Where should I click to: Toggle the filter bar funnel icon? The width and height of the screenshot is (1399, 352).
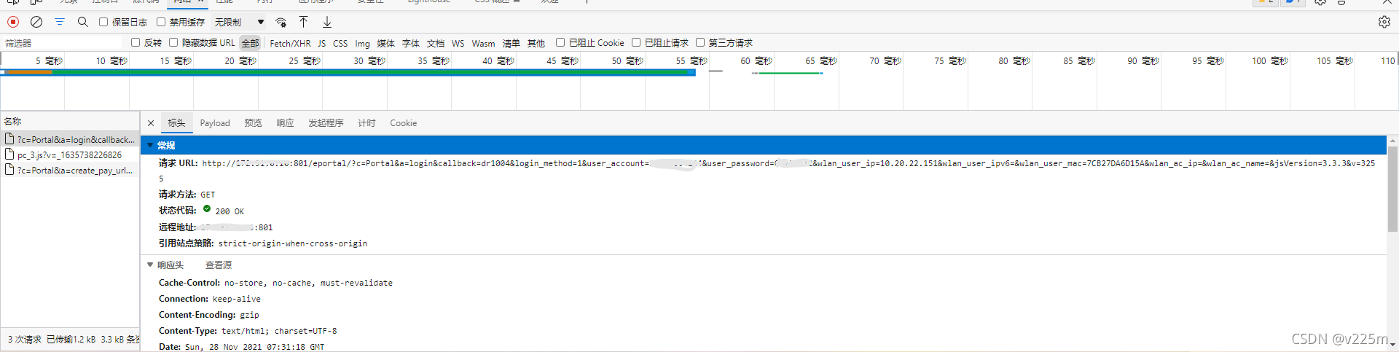pyautogui.click(x=60, y=22)
